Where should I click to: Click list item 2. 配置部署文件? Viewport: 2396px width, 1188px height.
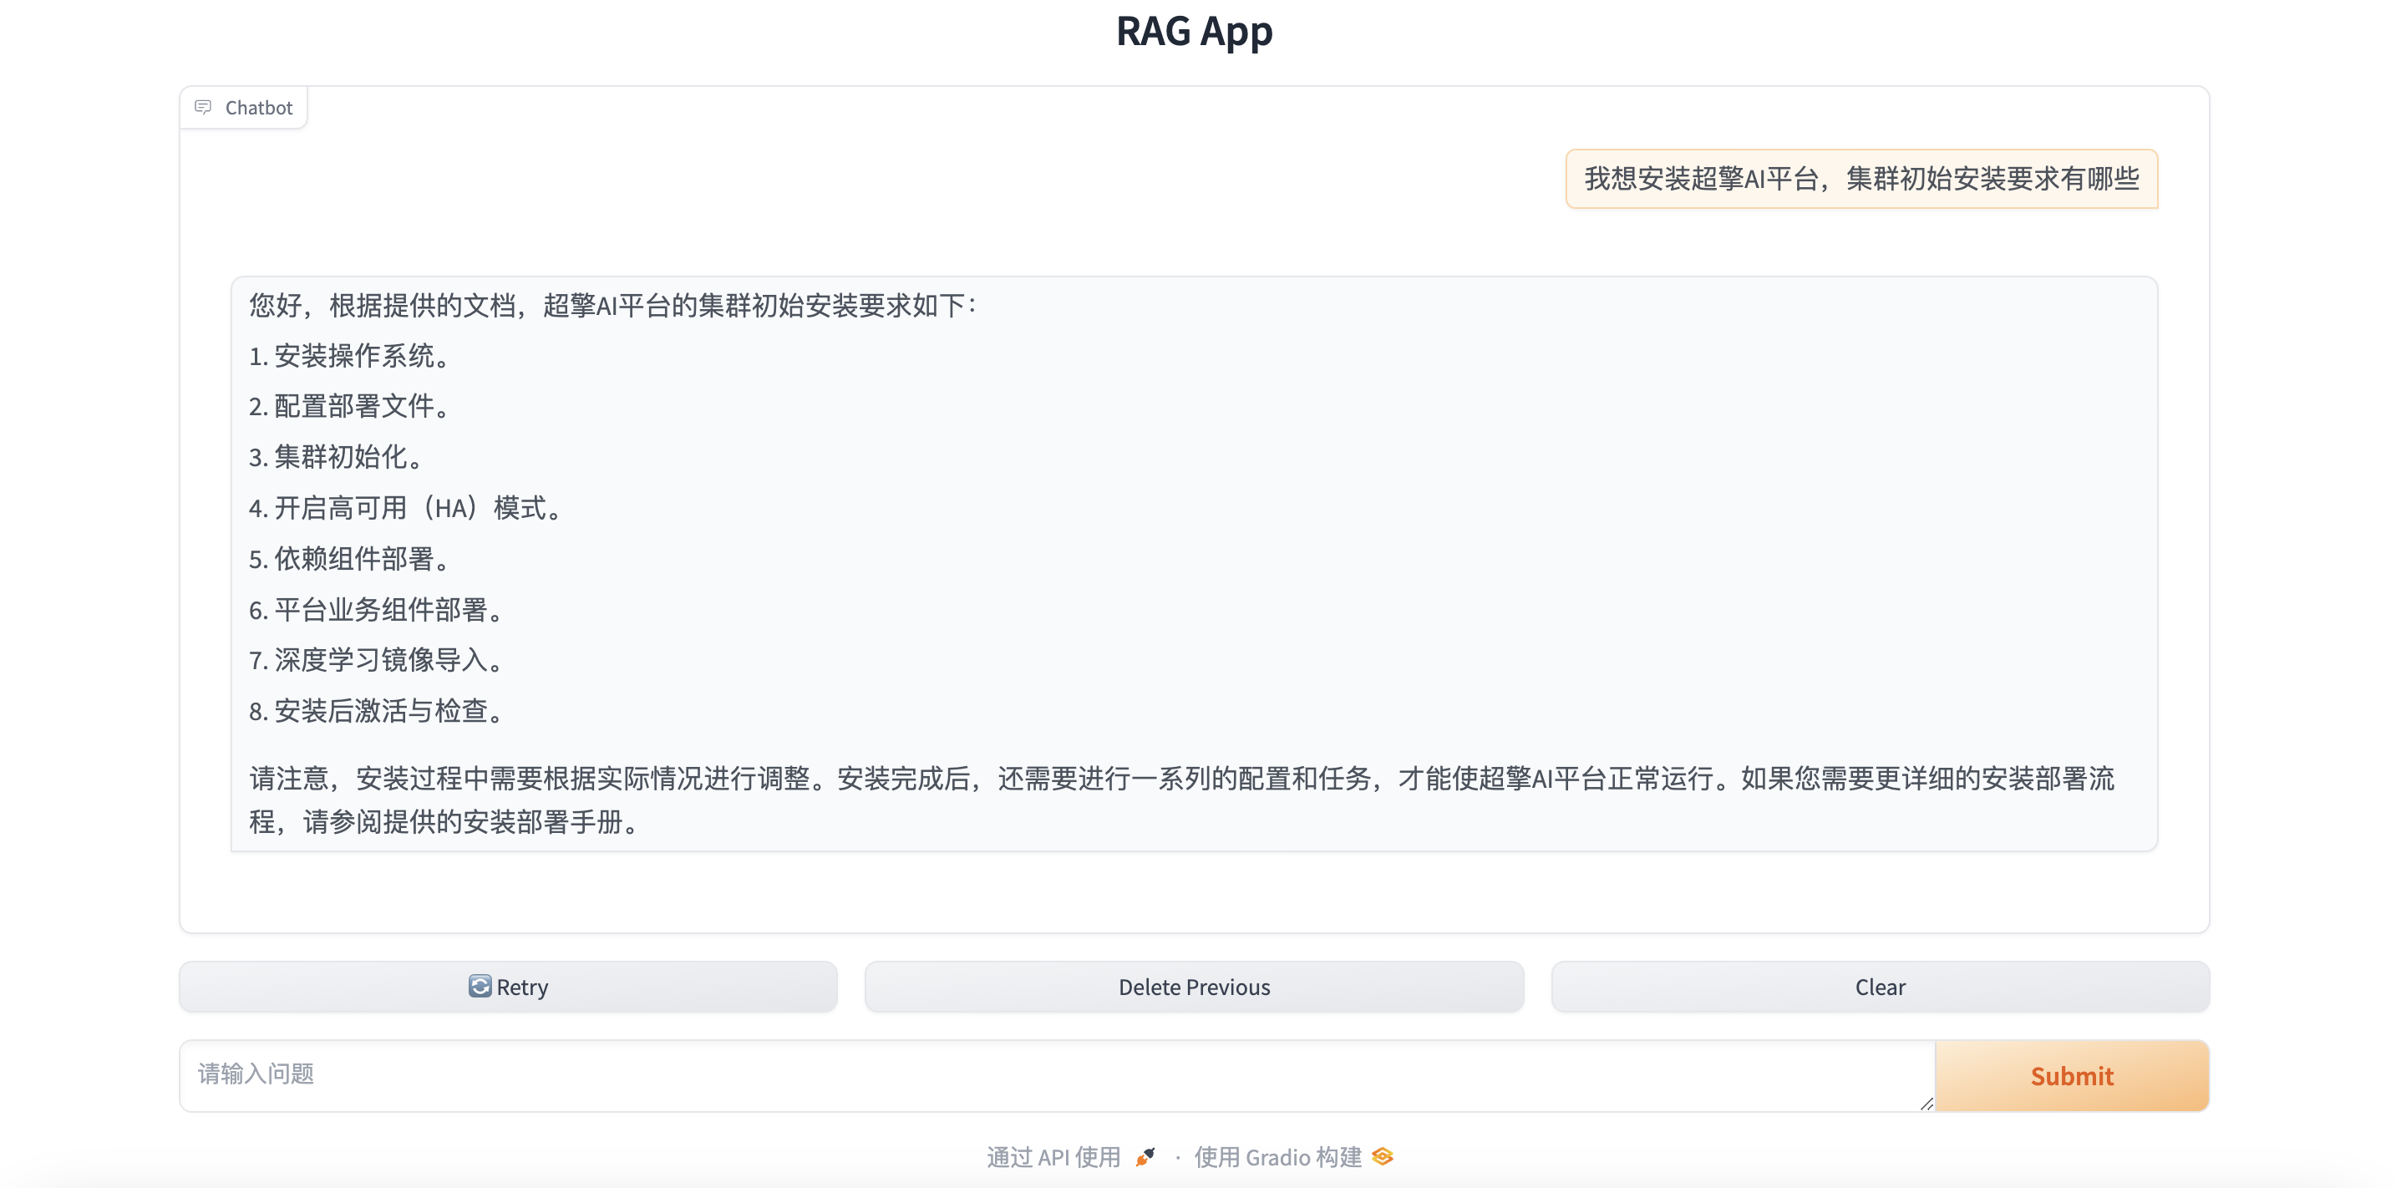(x=351, y=407)
